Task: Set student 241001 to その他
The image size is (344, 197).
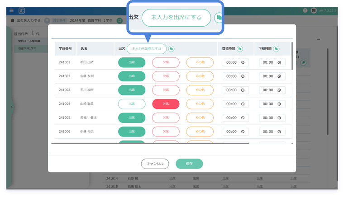Action: tap(200, 62)
